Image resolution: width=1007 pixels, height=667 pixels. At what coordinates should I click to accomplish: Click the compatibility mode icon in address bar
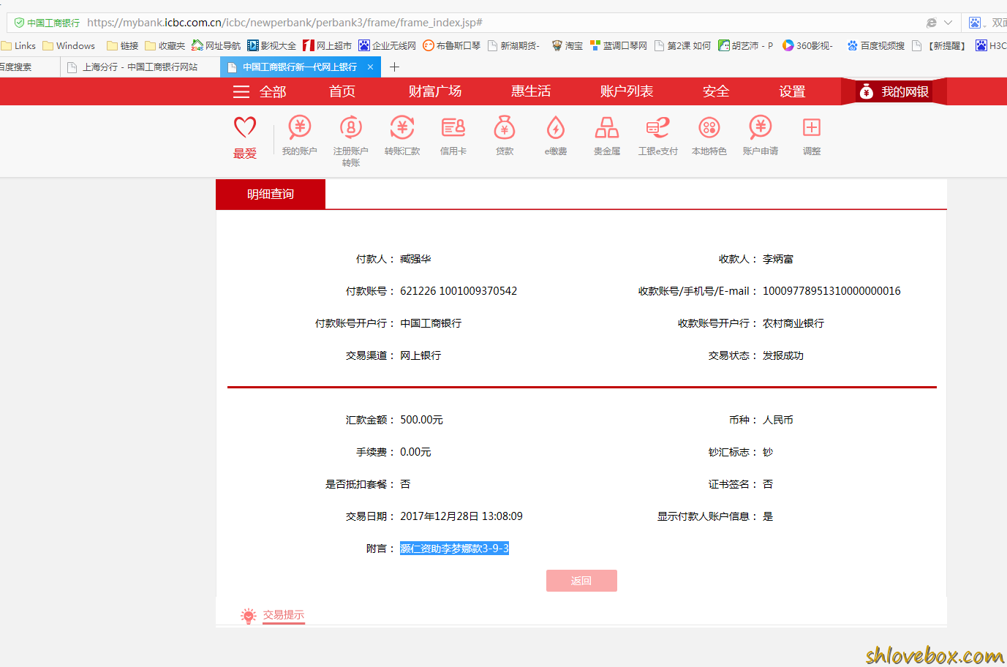click(x=932, y=23)
